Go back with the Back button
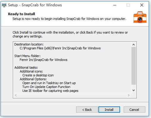 point(87,110)
